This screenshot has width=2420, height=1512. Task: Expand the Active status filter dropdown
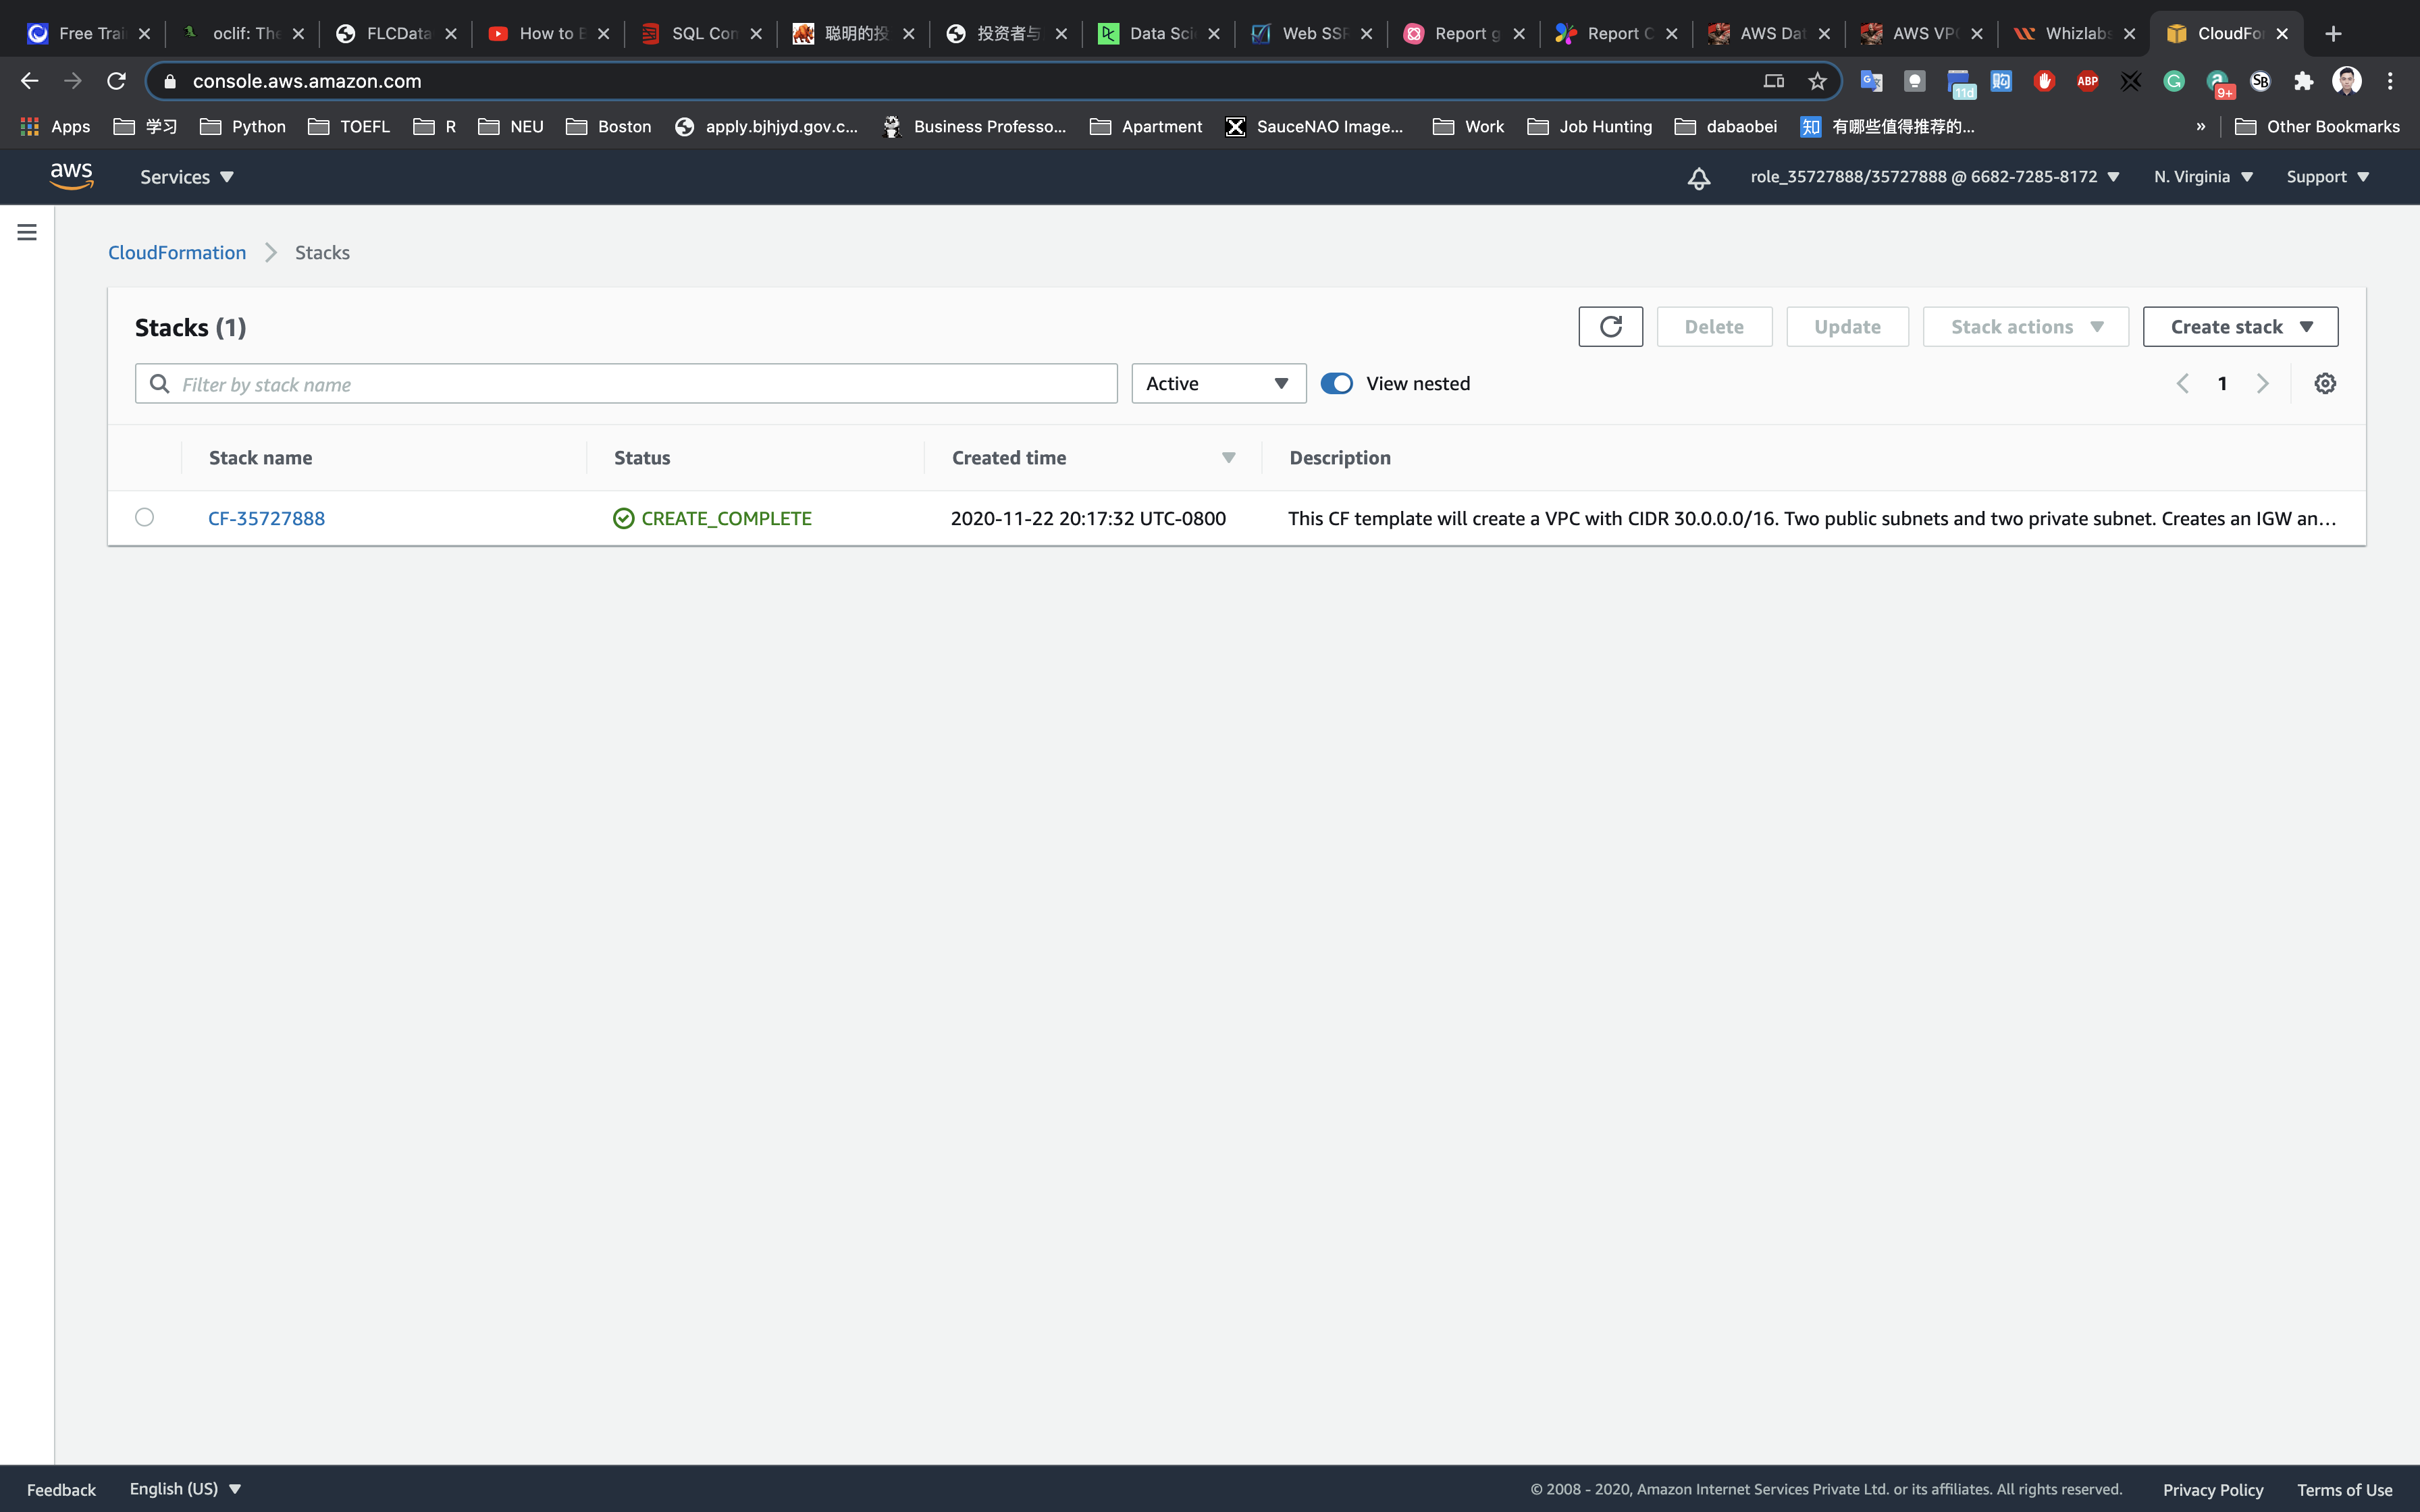[x=1218, y=384]
